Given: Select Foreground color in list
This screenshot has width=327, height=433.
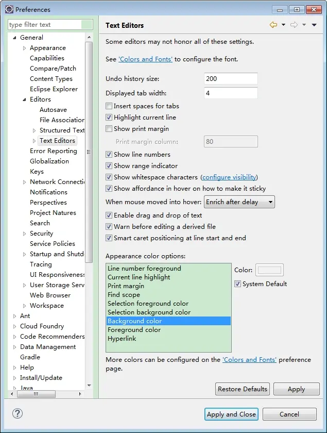Looking at the screenshot, I should coord(168,330).
